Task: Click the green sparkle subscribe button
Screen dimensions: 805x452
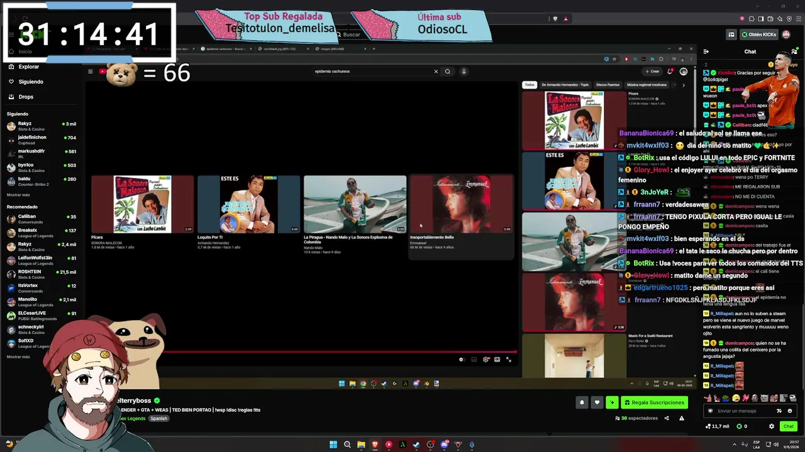Action: point(612,402)
